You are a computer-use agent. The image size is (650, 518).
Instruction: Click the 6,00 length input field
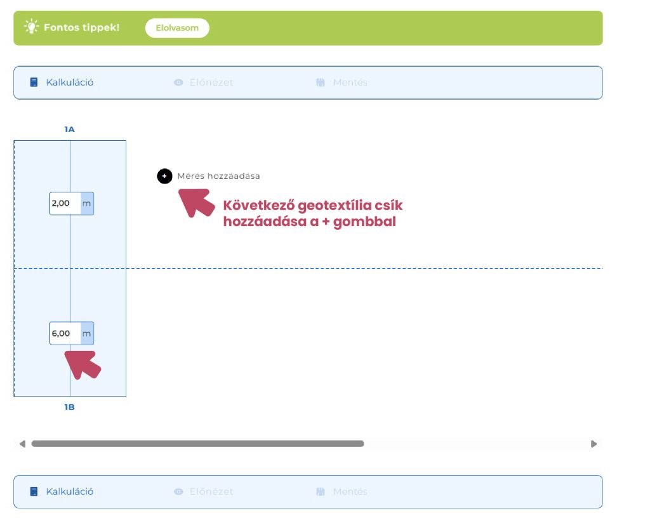click(x=65, y=333)
